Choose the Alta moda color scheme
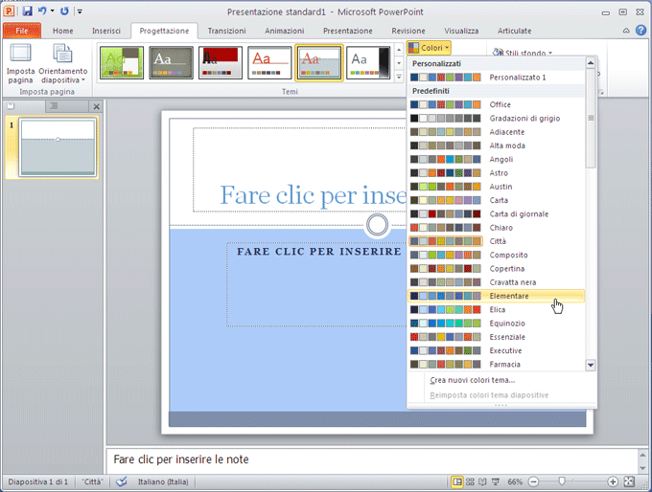 [x=496, y=145]
